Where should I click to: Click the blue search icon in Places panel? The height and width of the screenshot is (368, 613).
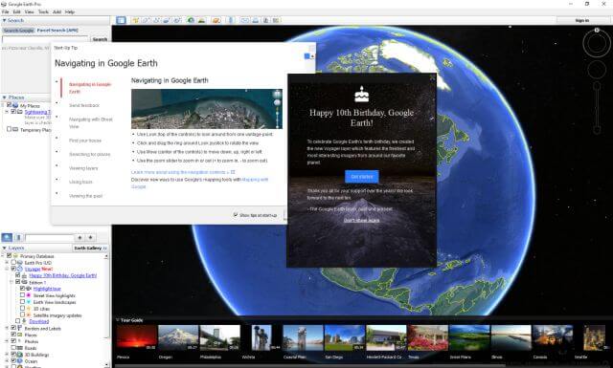pyautogui.click(x=7, y=237)
